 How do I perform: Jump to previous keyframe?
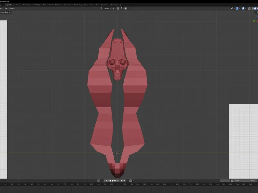coord(107,181)
